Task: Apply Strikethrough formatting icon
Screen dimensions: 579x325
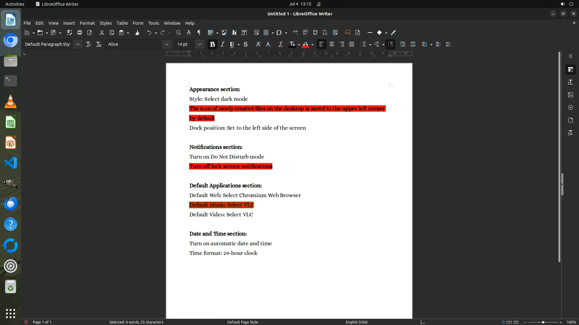Action: (246, 44)
